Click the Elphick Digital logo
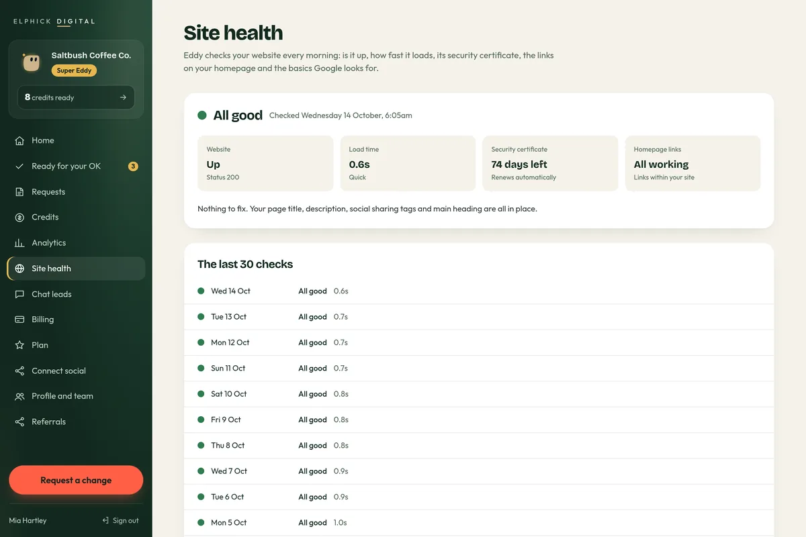The height and width of the screenshot is (537, 806). pos(54,21)
